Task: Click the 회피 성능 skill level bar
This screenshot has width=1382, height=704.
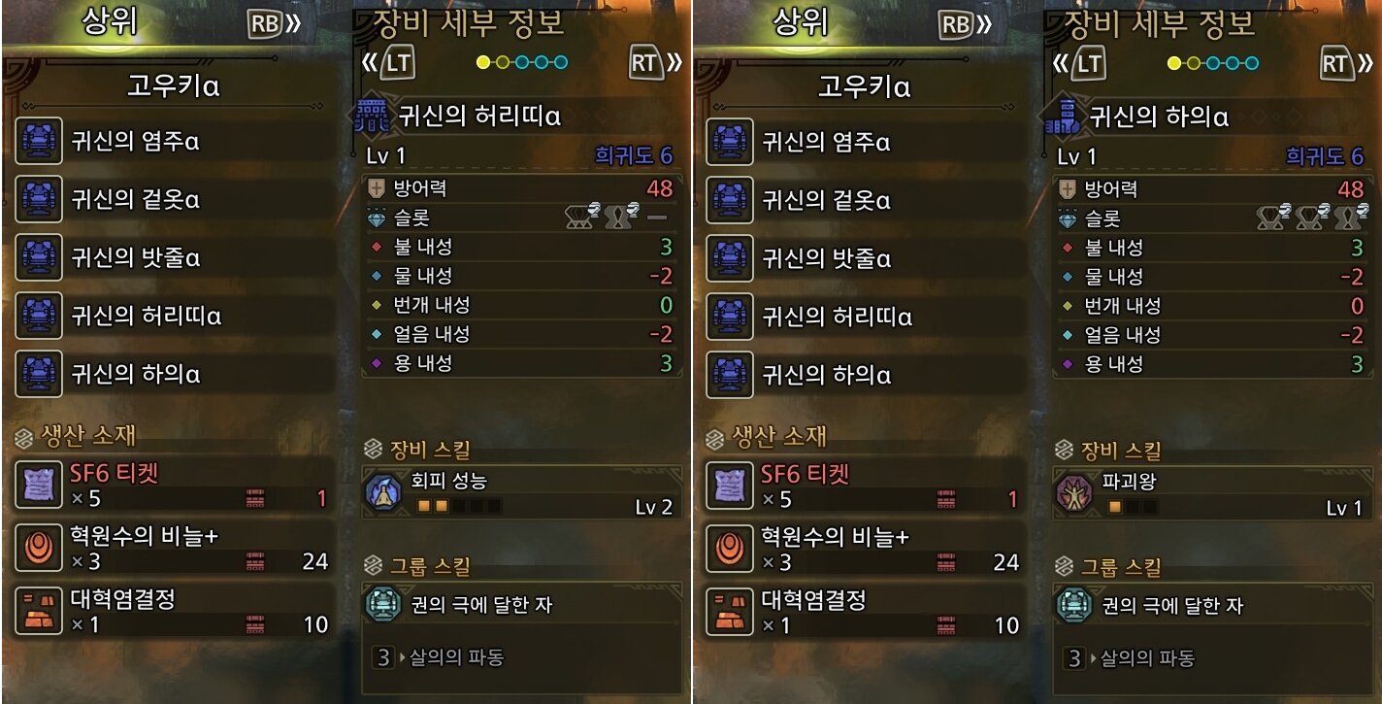Action: click(459, 506)
